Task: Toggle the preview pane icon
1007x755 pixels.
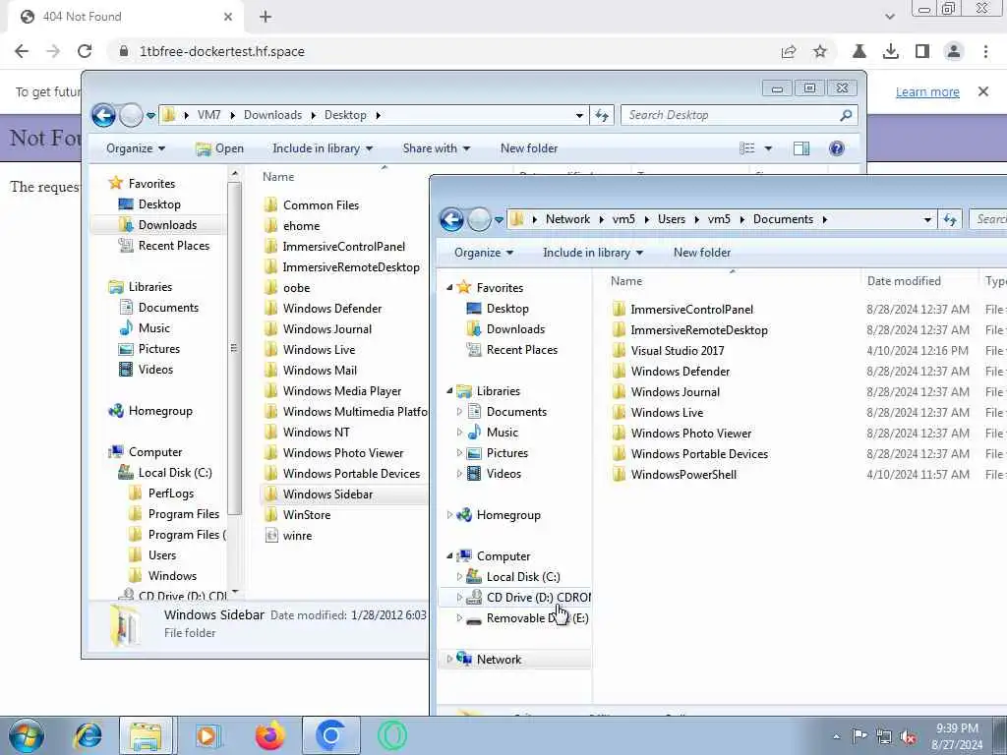Action: (x=800, y=148)
